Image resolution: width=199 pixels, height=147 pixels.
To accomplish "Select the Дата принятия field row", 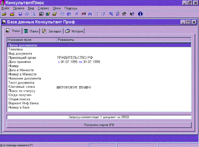I will [99, 62].
